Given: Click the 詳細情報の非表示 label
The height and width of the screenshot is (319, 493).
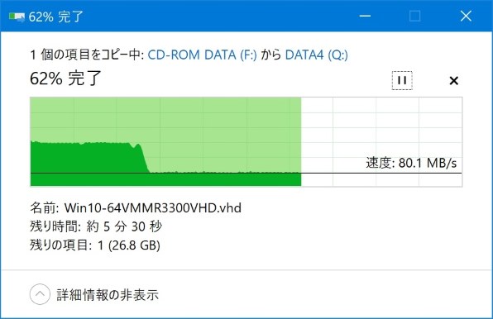Looking at the screenshot, I should click(108, 295).
